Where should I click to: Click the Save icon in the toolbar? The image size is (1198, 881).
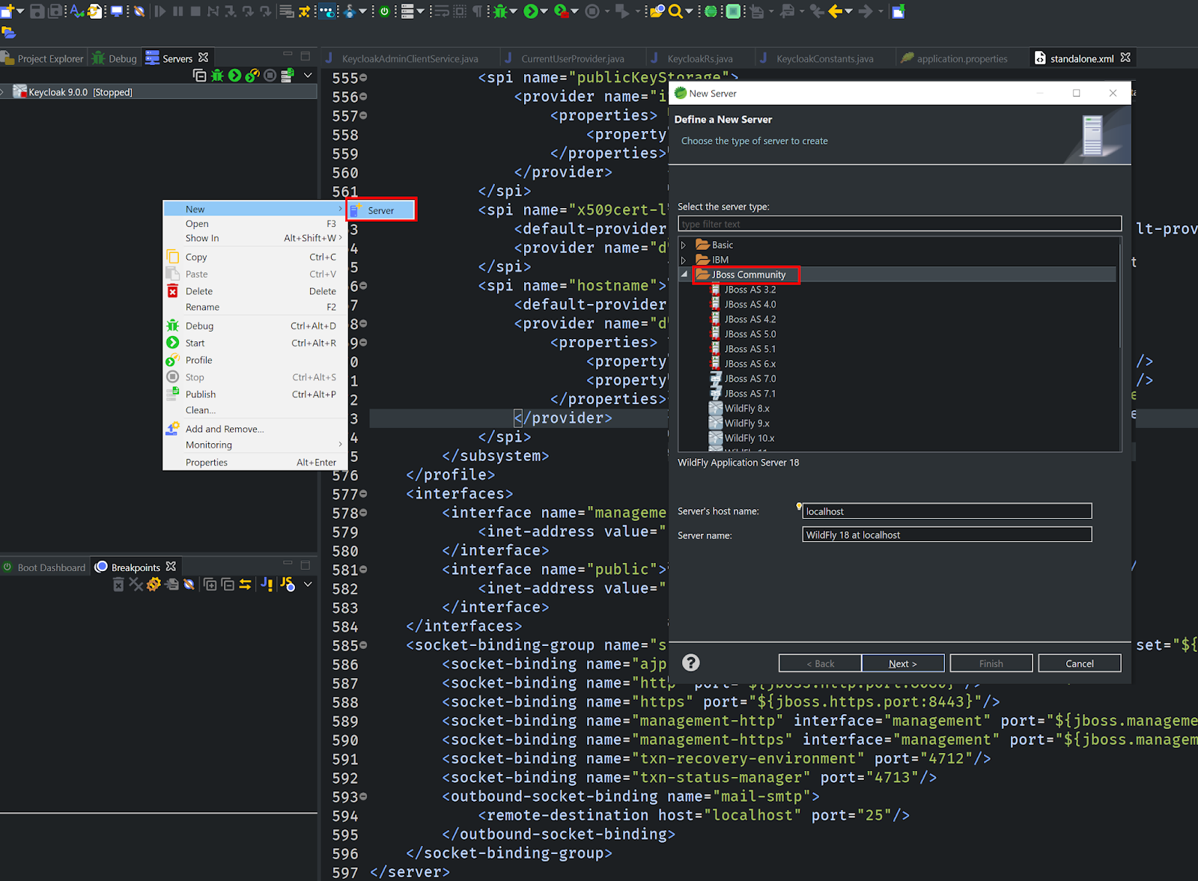click(36, 11)
